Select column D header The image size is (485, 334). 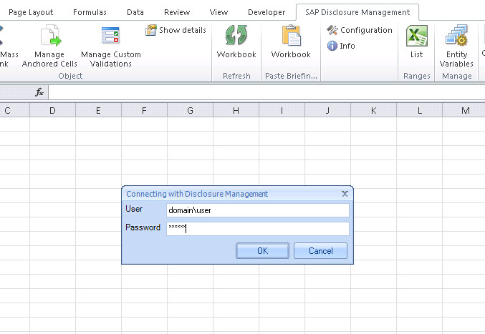click(52, 111)
